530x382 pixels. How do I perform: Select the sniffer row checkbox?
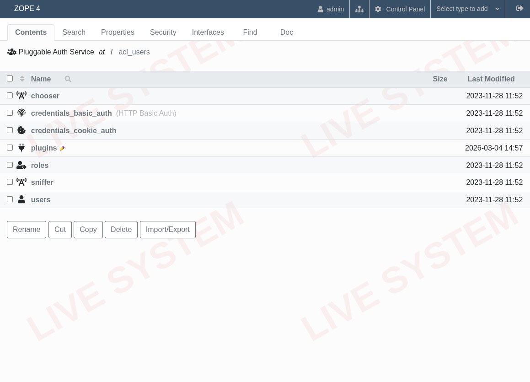10,182
